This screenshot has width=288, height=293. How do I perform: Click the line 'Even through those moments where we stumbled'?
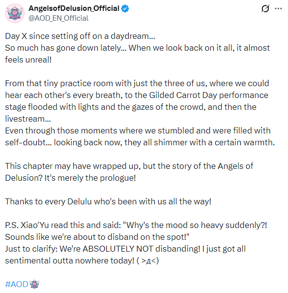click(x=138, y=130)
